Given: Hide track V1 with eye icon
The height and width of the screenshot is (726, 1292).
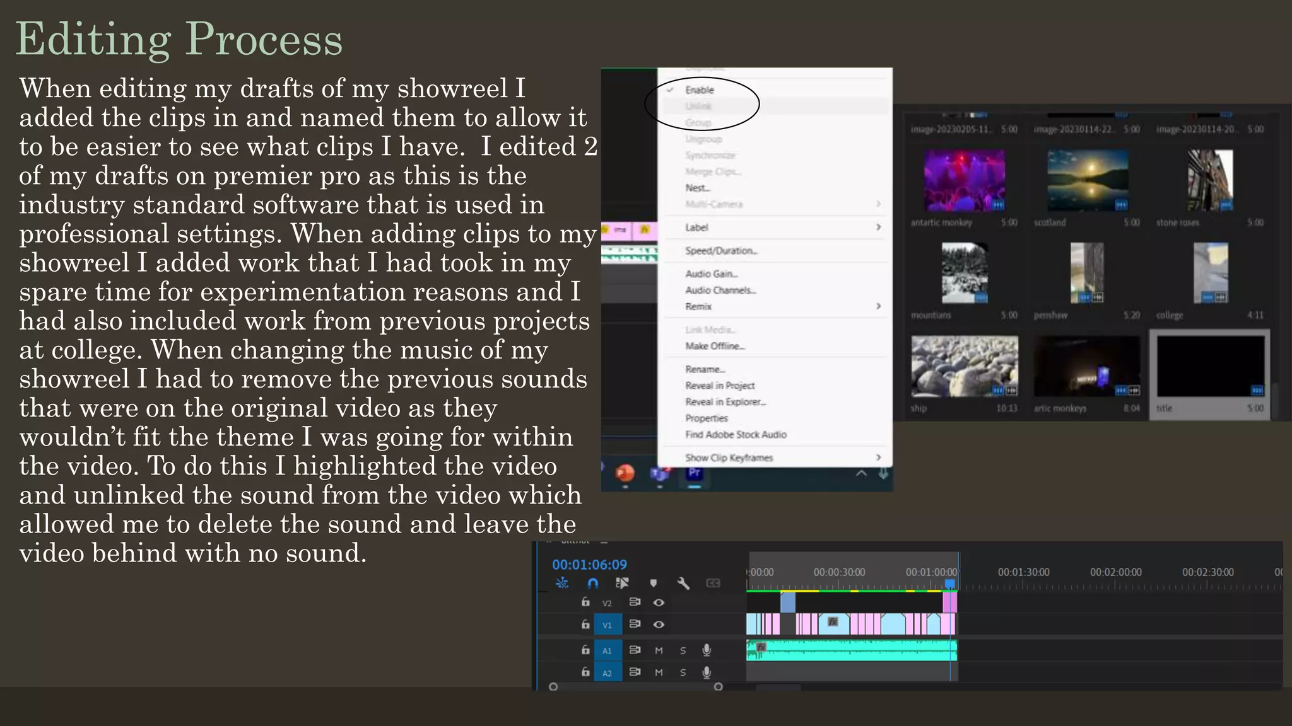Looking at the screenshot, I should coord(659,625).
